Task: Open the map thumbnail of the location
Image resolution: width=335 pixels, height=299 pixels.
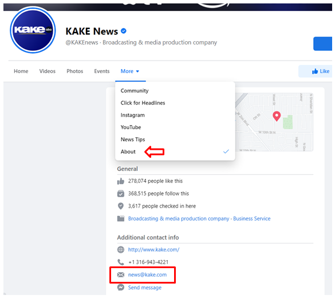Action: point(274,122)
